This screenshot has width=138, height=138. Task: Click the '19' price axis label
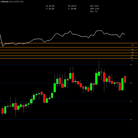tap(131, 101)
